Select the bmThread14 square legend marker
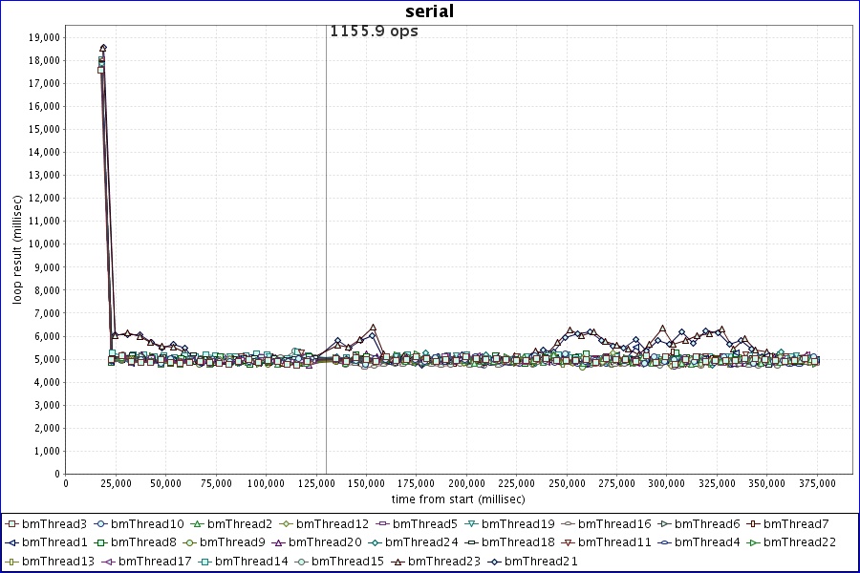860x573 pixels. pyautogui.click(x=205, y=561)
